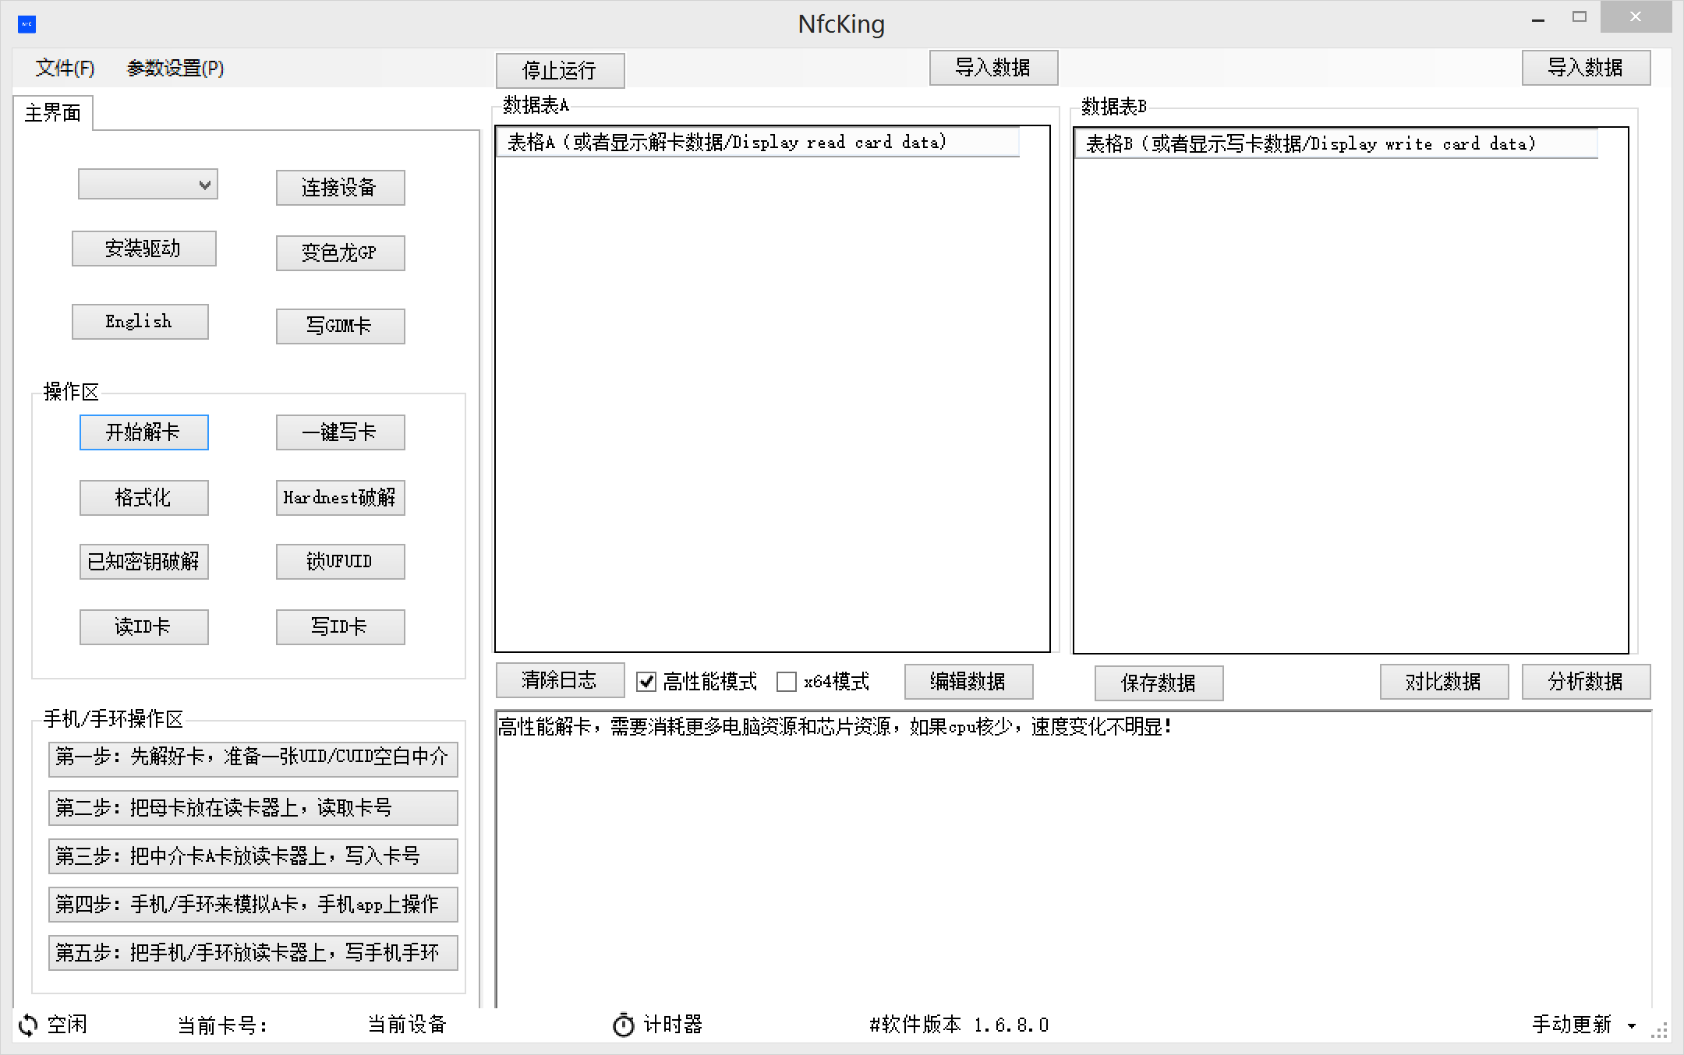1684x1055 pixels.
Task: Start decoding with 开始解卡 button
Action: click(143, 432)
